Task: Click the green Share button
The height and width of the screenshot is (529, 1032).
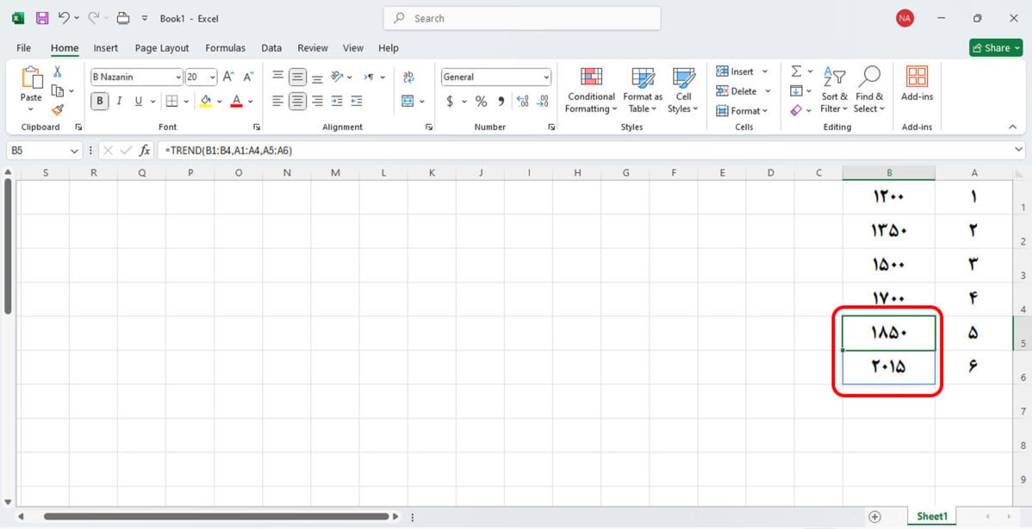Action: [x=995, y=48]
